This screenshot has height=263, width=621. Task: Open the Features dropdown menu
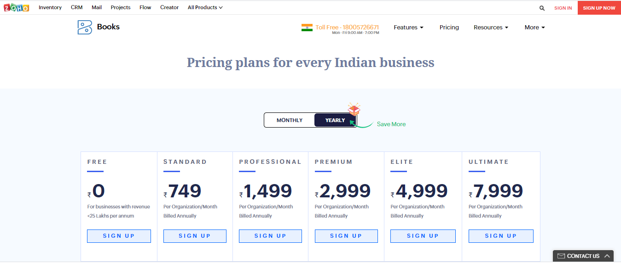pyautogui.click(x=408, y=28)
